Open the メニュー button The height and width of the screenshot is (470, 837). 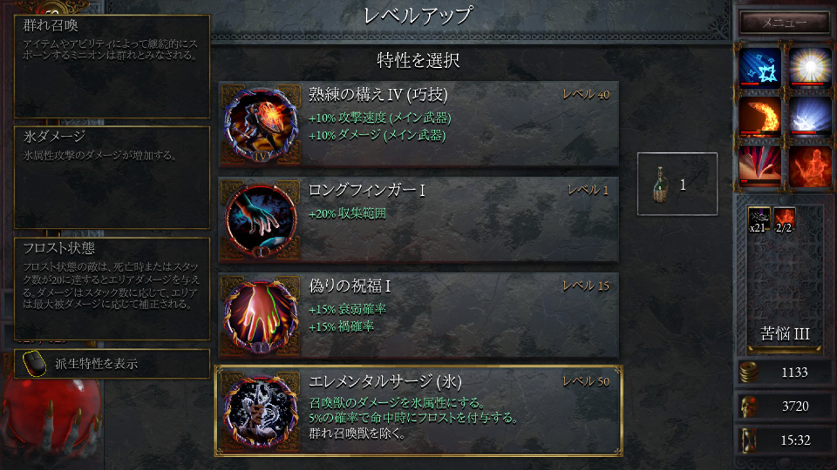pyautogui.click(x=784, y=22)
